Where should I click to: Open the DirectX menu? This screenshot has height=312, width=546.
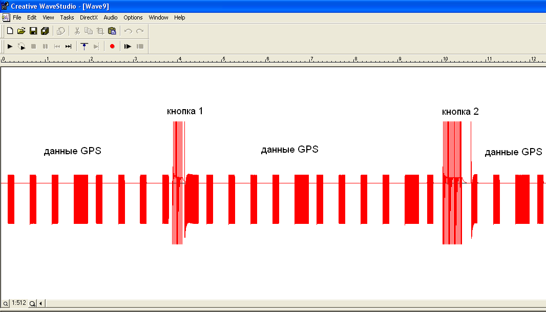89,17
